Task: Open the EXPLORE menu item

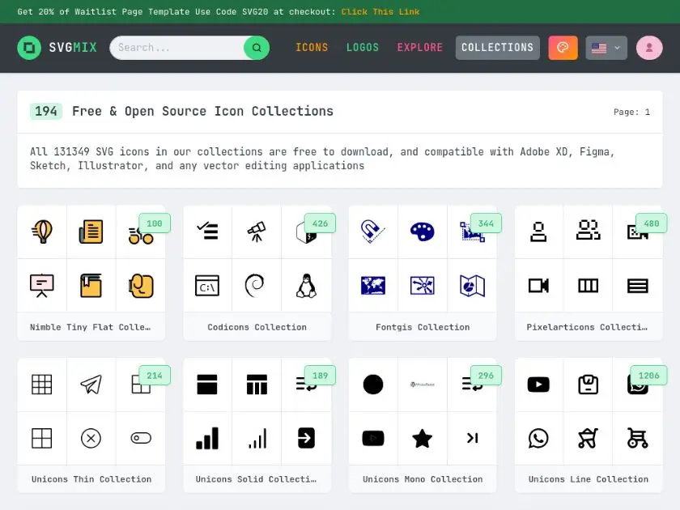Action: 419,48
